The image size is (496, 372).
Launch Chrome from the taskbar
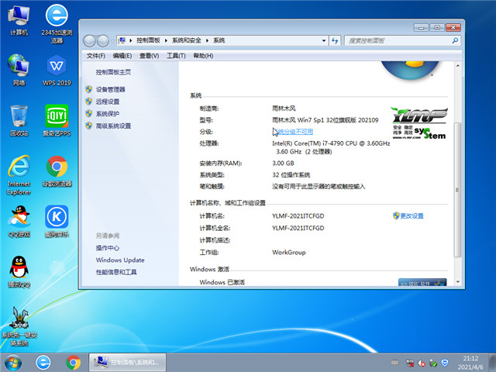(74, 363)
